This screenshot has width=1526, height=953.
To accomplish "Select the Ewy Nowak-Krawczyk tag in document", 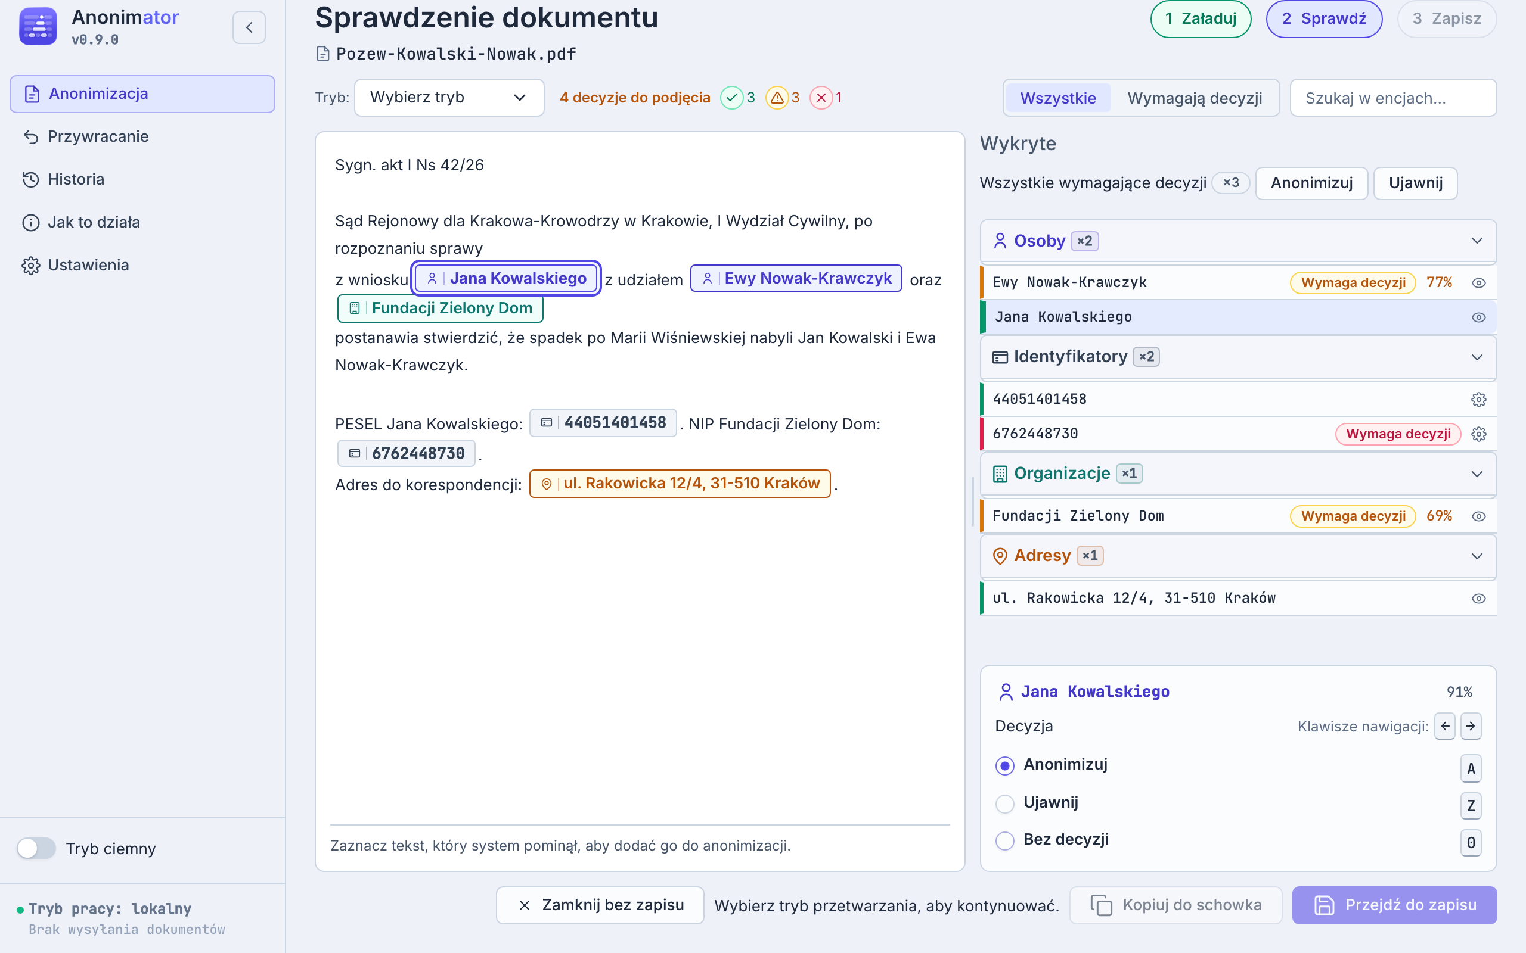I will 796,279.
